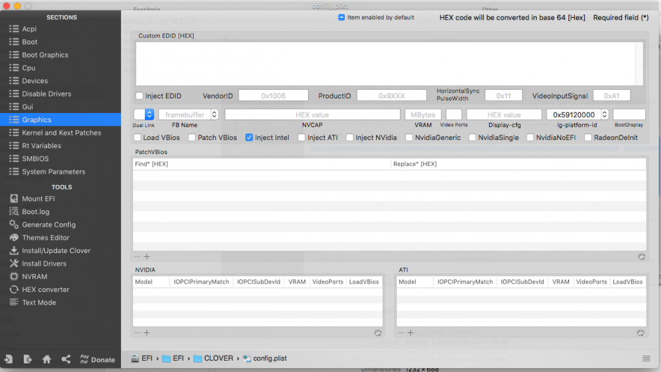
Task: Select the SMBIOS section
Action: click(x=60, y=159)
